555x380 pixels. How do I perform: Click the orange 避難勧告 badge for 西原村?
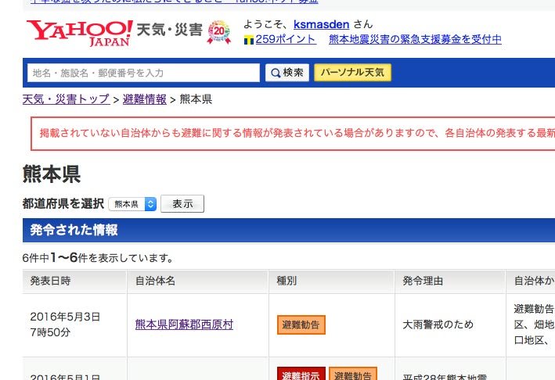point(301,324)
